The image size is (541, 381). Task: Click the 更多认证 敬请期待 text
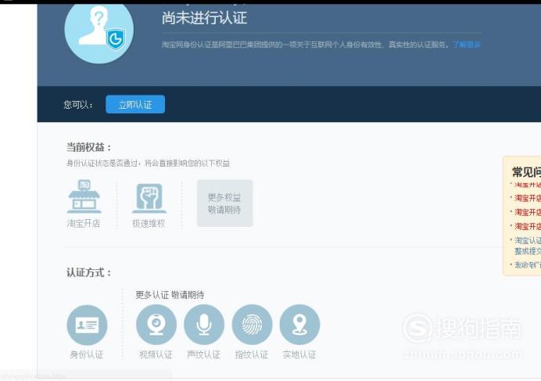[170, 295]
